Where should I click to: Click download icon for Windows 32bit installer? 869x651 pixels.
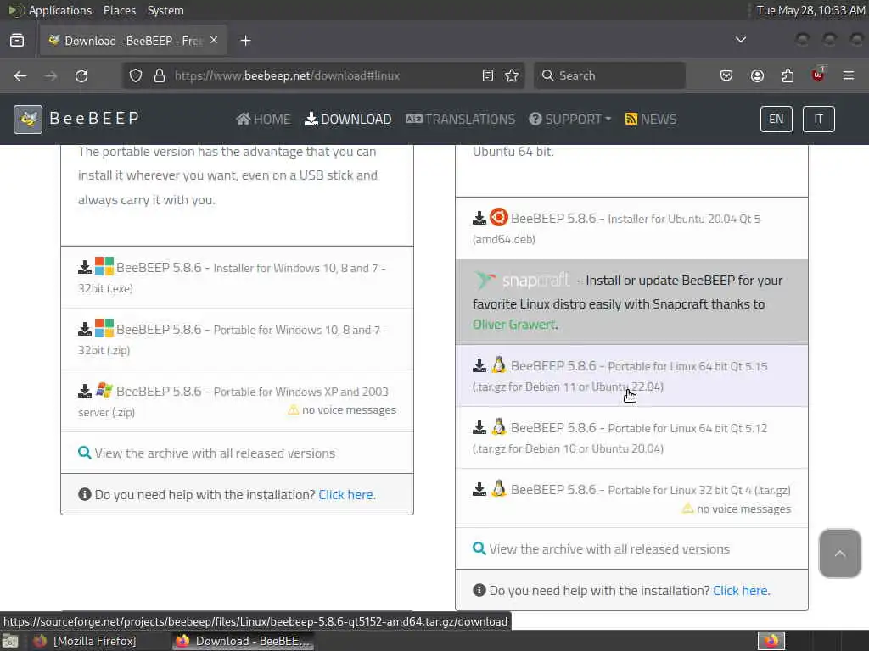click(85, 267)
